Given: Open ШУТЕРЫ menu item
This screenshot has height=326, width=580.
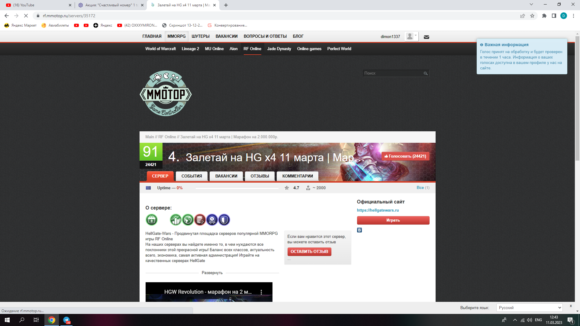Looking at the screenshot, I should pos(201,36).
